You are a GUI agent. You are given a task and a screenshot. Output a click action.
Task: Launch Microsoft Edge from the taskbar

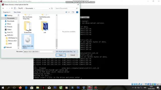coord(26,88)
